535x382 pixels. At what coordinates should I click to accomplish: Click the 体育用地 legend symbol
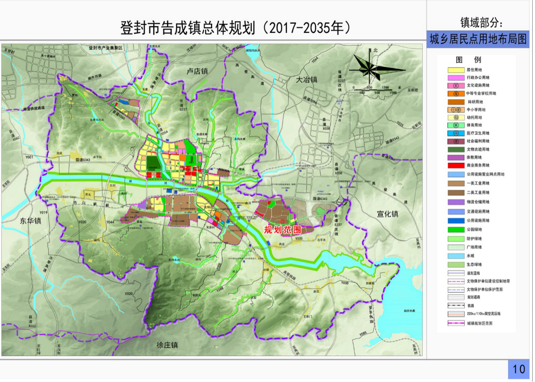pyautogui.click(x=456, y=125)
